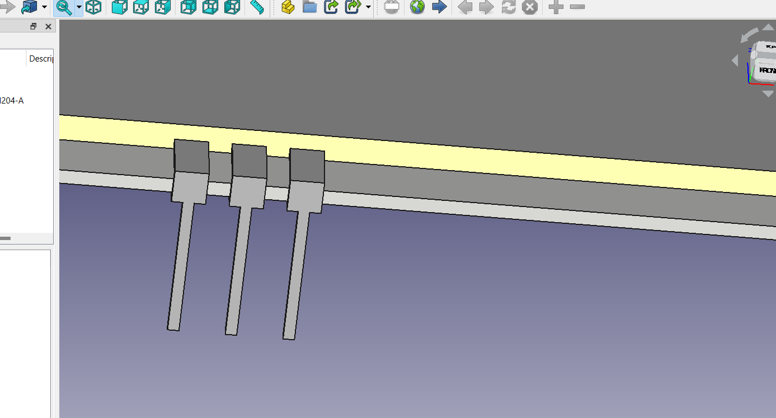Viewport: 776px width, 418px height.
Task: Click the navigation cube left arrow
Action: [735, 61]
